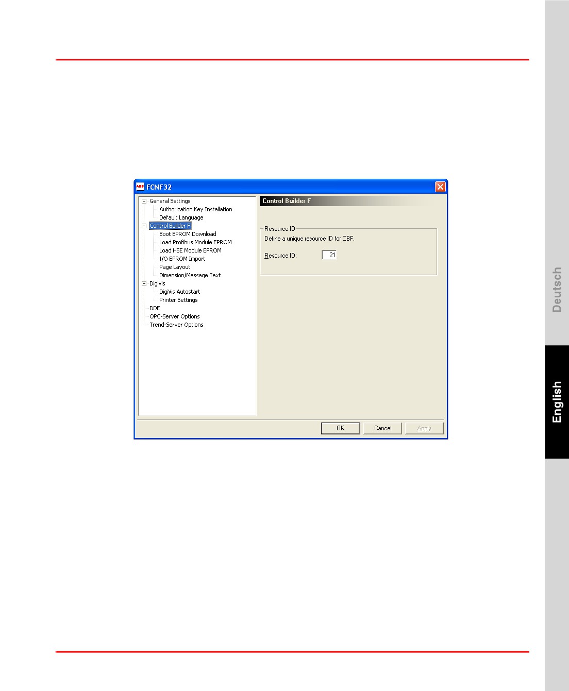The image size is (569, 691).
Task: Confirm with the OK button
Action: coord(341,428)
